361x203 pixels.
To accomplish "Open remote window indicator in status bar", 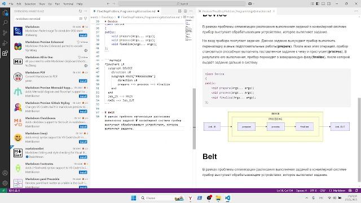I will pyautogui.click(x=3, y=191).
